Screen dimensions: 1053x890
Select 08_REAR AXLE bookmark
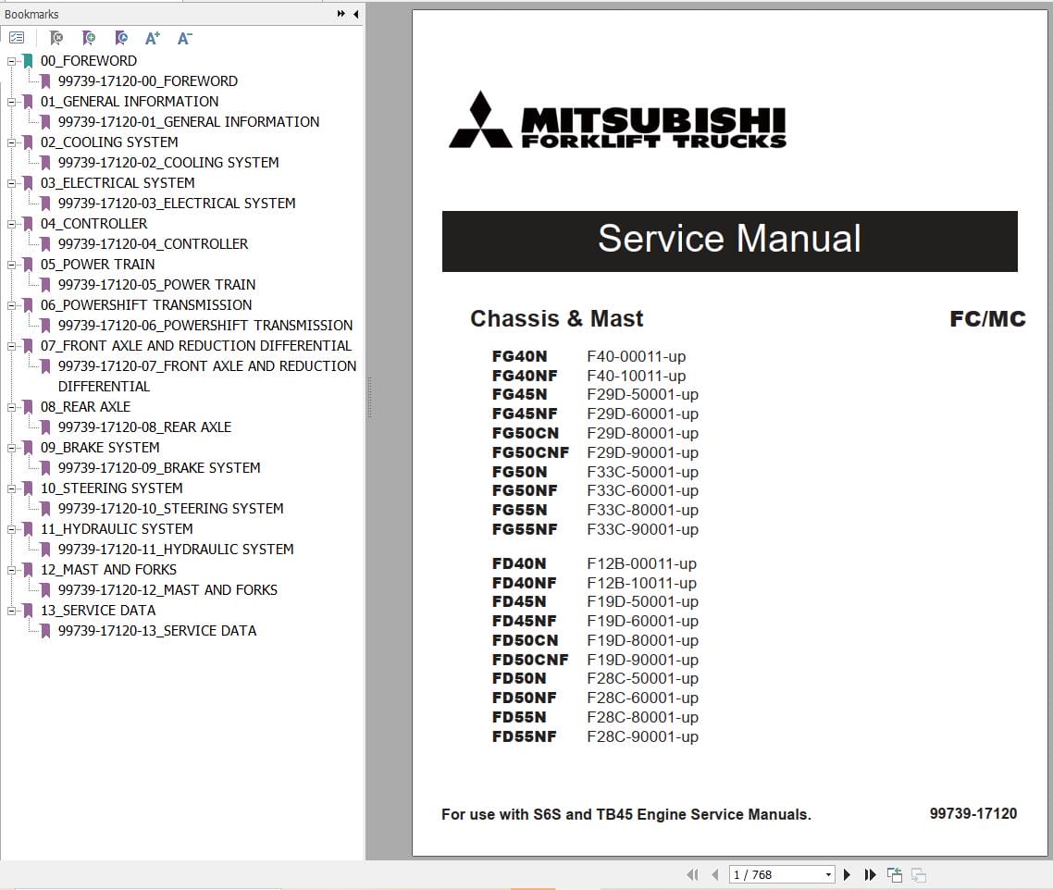[85, 407]
